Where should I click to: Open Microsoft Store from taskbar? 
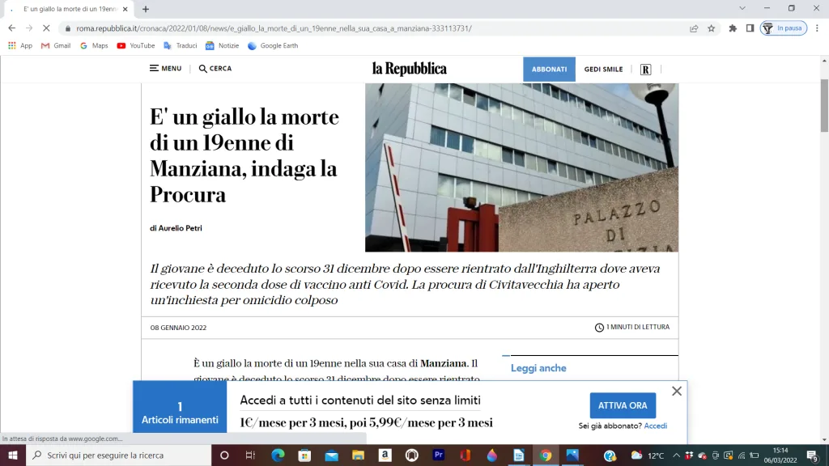click(304, 455)
